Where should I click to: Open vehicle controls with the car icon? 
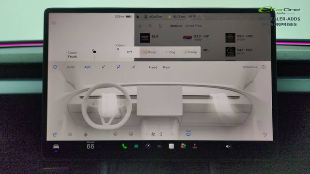(x=56, y=146)
